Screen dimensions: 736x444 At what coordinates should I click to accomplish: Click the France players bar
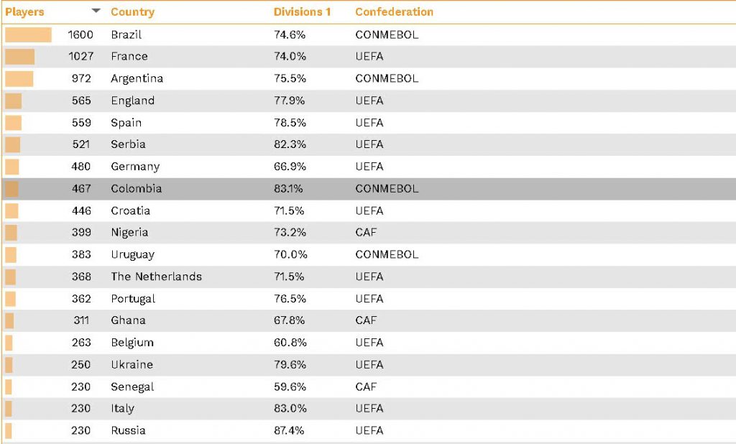point(19,57)
